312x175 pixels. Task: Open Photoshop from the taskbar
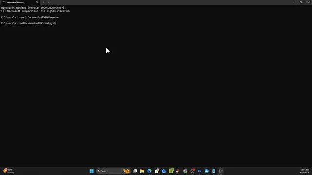pyautogui.click(x=199, y=171)
